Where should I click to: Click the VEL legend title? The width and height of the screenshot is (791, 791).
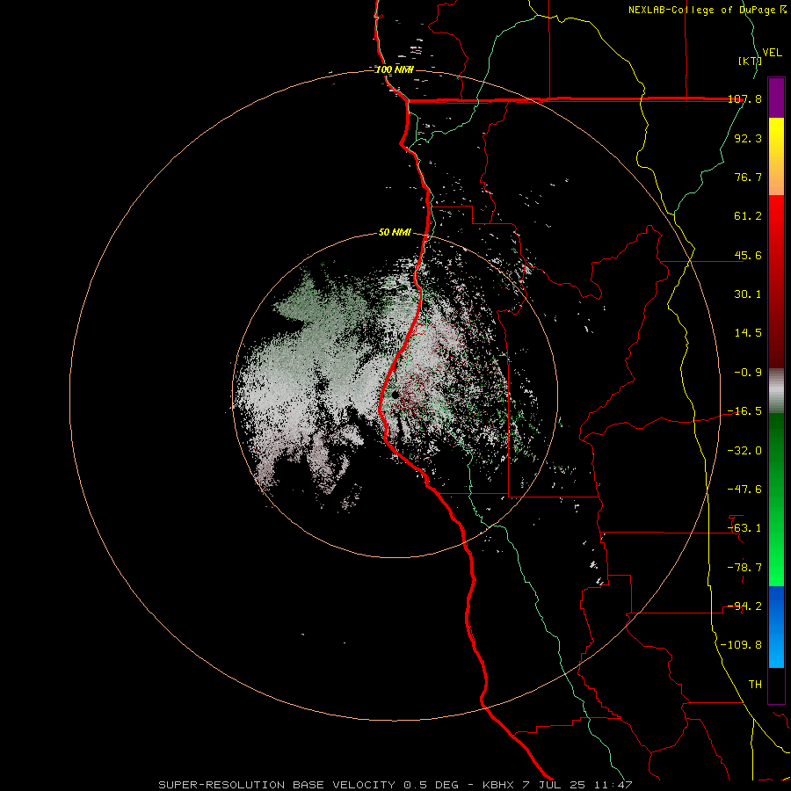pyautogui.click(x=772, y=52)
